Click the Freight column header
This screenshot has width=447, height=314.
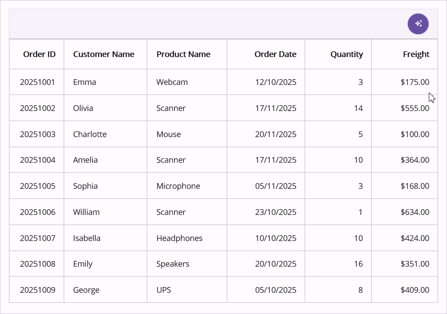pos(416,54)
